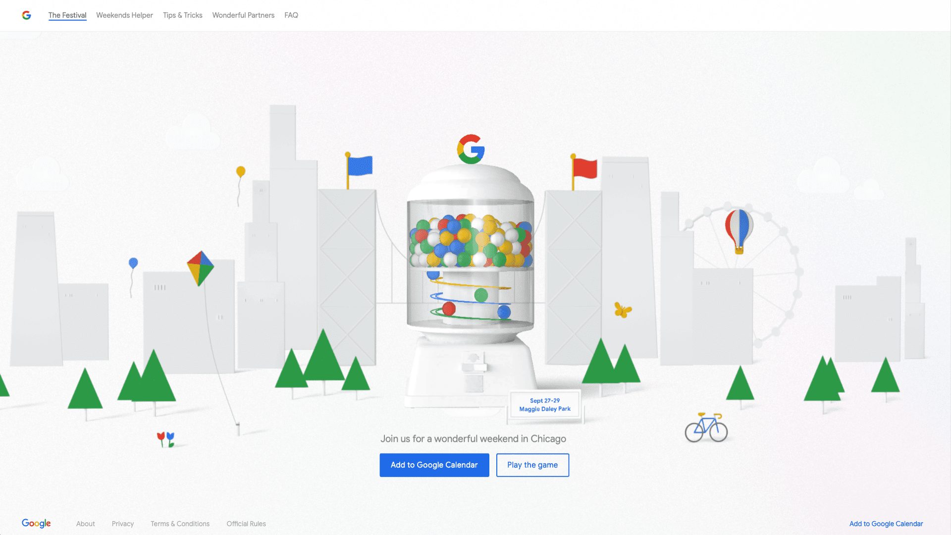This screenshot has width=951, height=535.
Task: Click Play the game button
Action: tap(532, 465)
